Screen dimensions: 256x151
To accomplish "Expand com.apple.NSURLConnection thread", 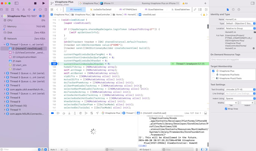I will [5, 114].
